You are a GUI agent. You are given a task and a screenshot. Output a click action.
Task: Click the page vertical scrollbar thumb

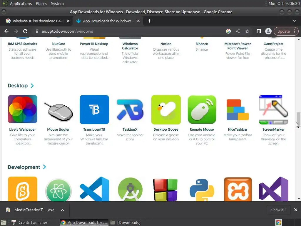(299, 119)
